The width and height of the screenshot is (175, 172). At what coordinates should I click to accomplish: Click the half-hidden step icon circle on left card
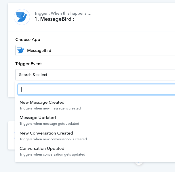14,135
